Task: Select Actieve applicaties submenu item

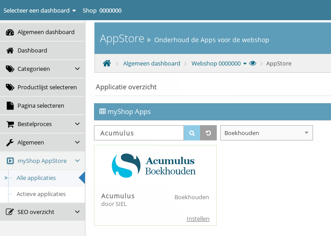Action: tap(41, 194)
